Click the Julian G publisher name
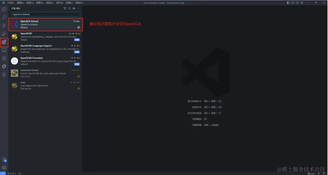This screenshot has height=175, width=328. click(24, 64)
